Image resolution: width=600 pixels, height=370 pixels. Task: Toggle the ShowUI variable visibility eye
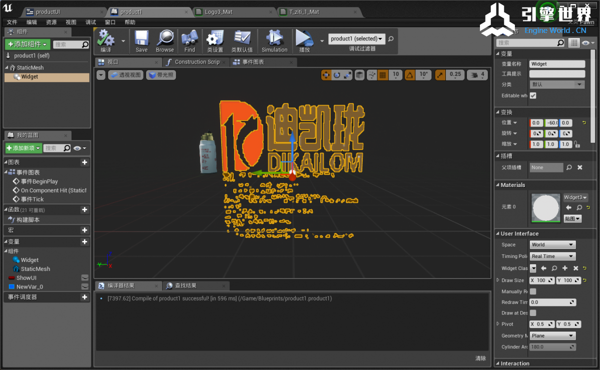(x=85, y=277)
